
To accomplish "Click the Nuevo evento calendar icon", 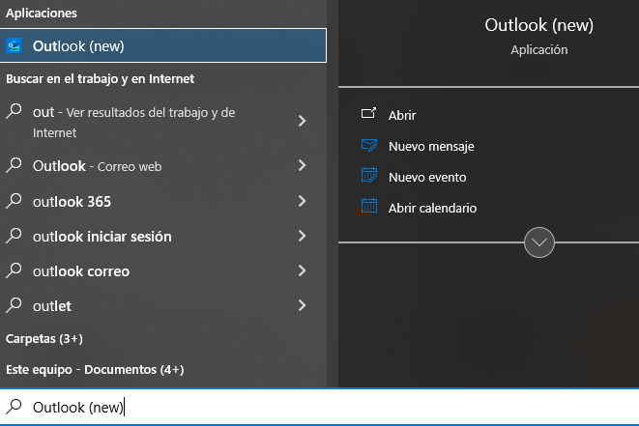I will tap(369, 175).
